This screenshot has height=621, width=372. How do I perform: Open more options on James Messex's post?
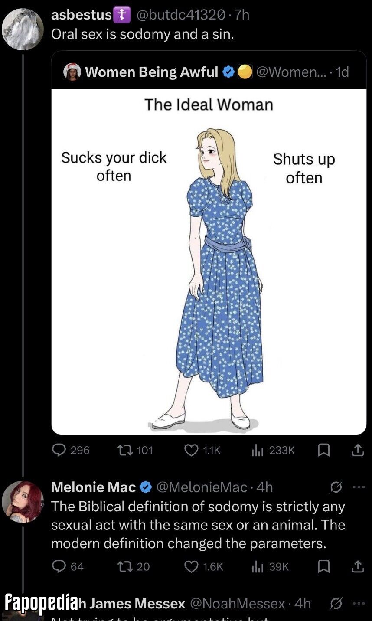[359, 603]
